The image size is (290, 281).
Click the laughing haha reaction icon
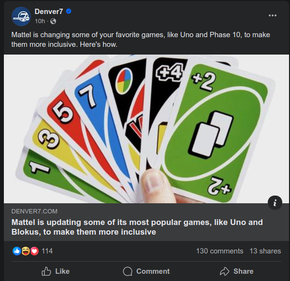(x=25, y=251)
